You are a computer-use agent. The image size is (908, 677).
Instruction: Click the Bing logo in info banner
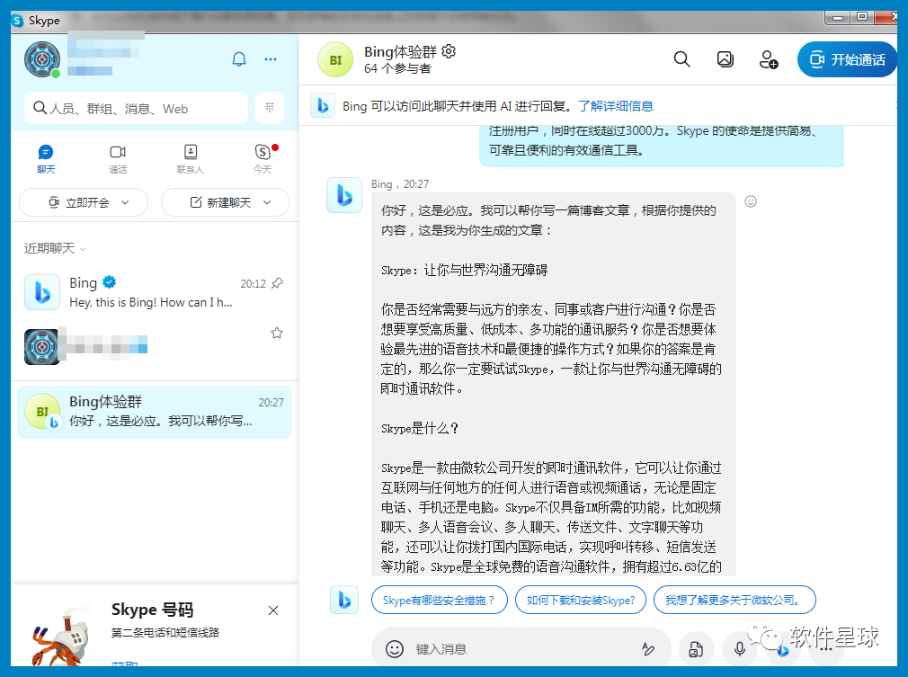pos(323,105)
